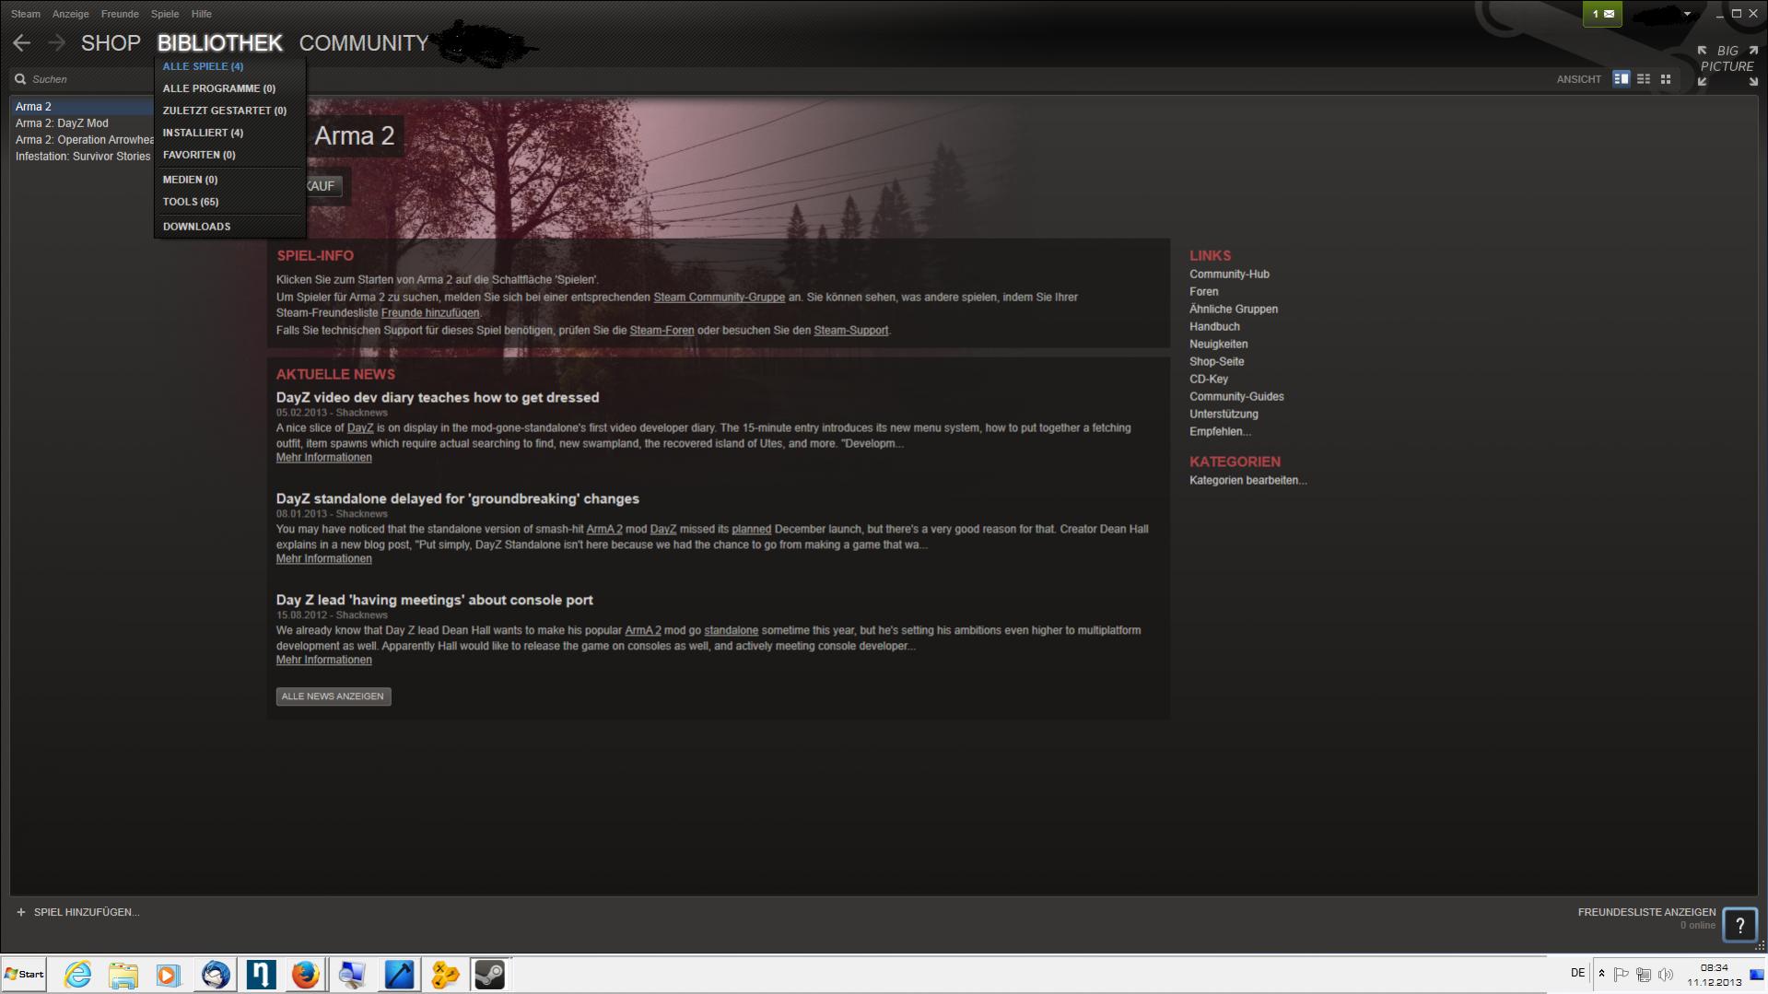
Task: Open the account name dropdown arrow
Action: click(x=1688, y=14)
